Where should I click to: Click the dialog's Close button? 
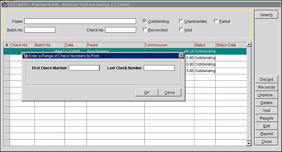[x=170, y=92]
